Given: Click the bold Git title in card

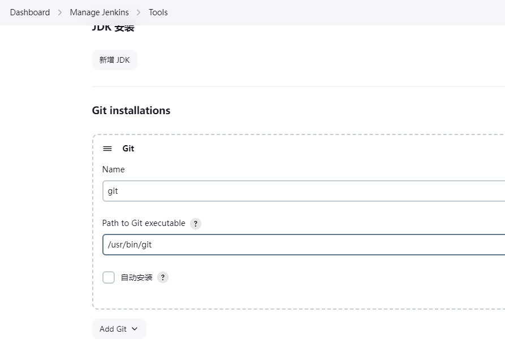Looking at the screenshot, I should [128, 149].
